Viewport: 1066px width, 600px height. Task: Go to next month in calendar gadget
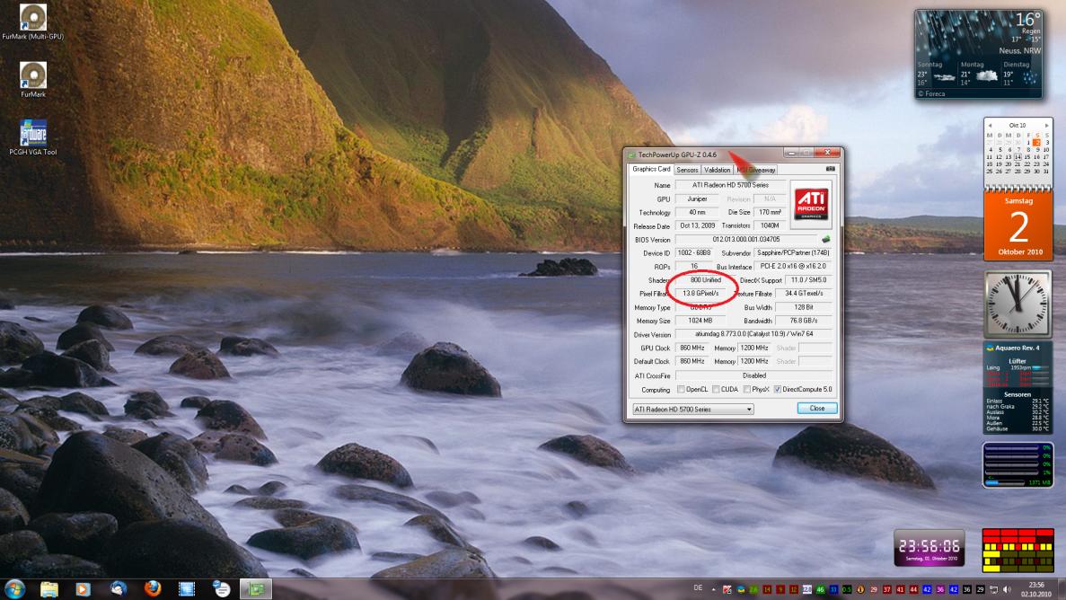1046,126
